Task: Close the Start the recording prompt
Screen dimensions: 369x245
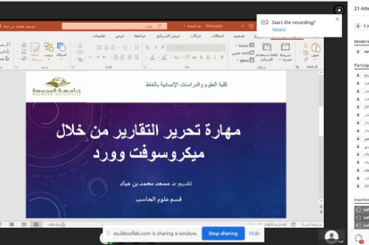Action: [337, 19]
